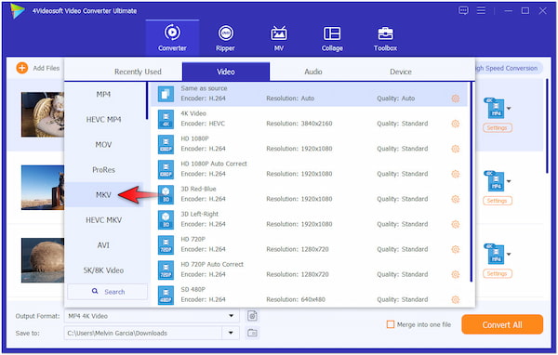Select the first video thumbnail

[x=43, y=114]
